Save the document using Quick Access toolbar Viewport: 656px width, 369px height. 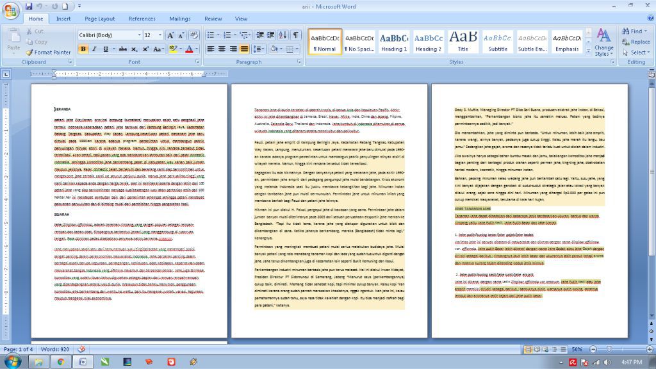[28, 6]
